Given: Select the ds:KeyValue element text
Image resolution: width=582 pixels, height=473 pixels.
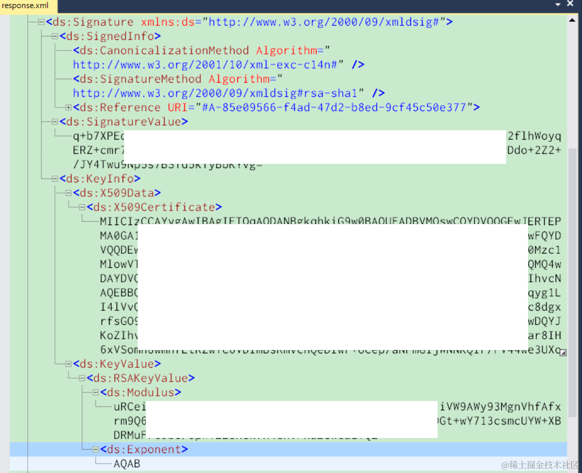Looking at the screenshot, I should pos(117,364).
